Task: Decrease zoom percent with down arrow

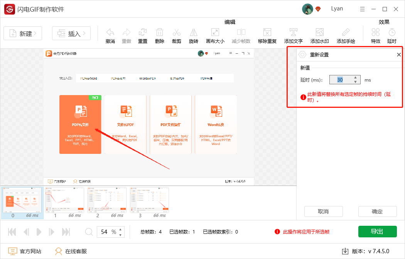Action: 120,235
